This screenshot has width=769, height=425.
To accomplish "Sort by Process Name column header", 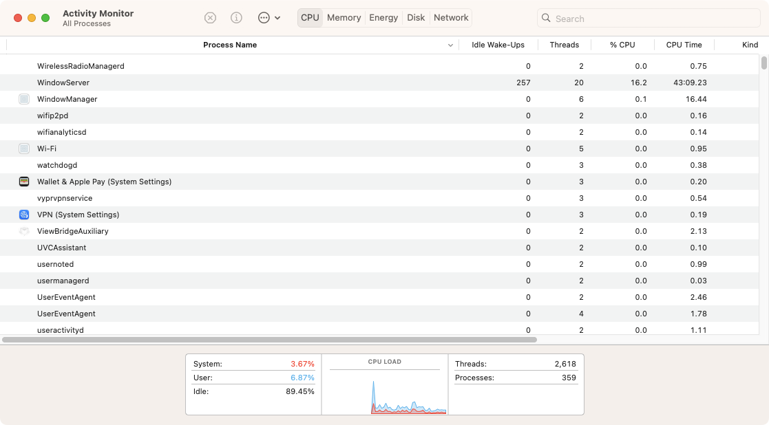I will pos(230,45).
